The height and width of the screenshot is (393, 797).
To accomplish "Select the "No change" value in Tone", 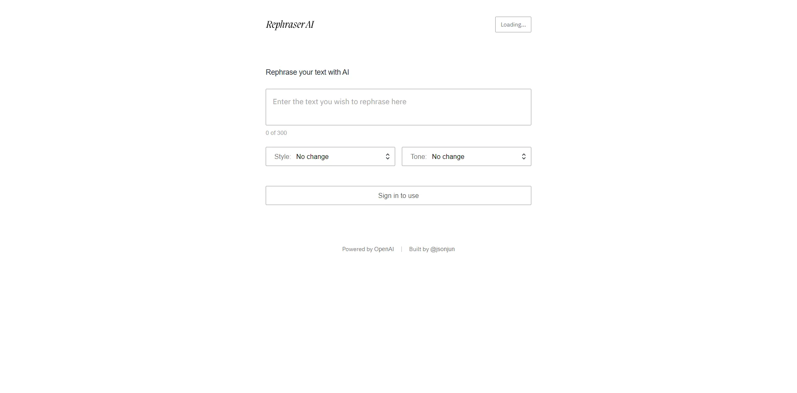I will (448, 156).
